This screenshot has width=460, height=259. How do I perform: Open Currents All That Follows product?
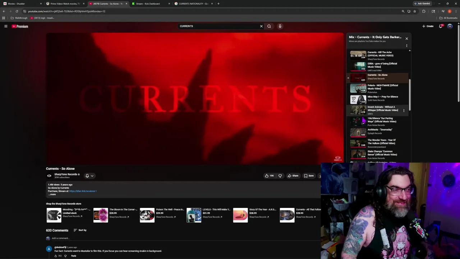point(300,215)
